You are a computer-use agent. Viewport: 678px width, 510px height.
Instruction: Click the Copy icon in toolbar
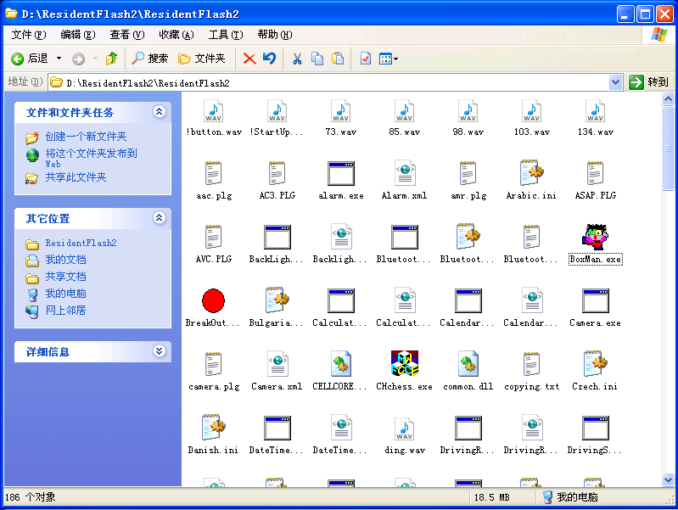(x=317, y=59)
